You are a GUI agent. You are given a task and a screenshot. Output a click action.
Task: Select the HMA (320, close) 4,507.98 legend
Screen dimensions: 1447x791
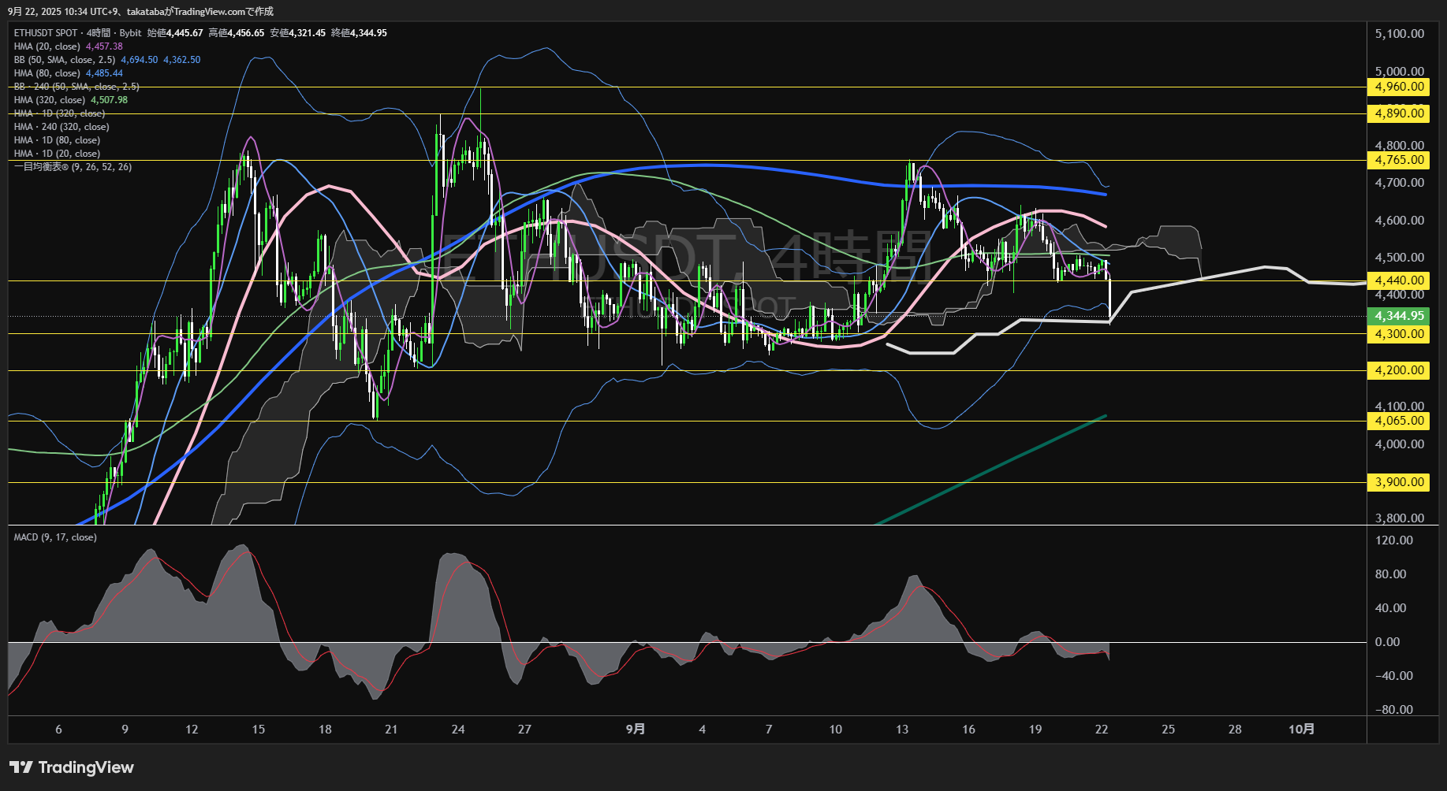click(70, 100)
